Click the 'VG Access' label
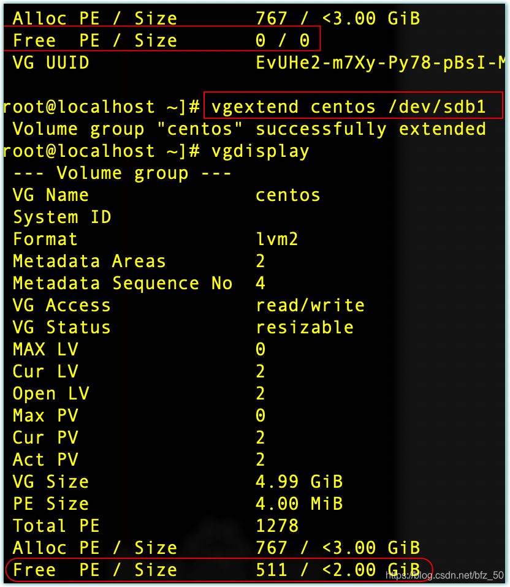510x587 pixels. [x=62, y=306]
